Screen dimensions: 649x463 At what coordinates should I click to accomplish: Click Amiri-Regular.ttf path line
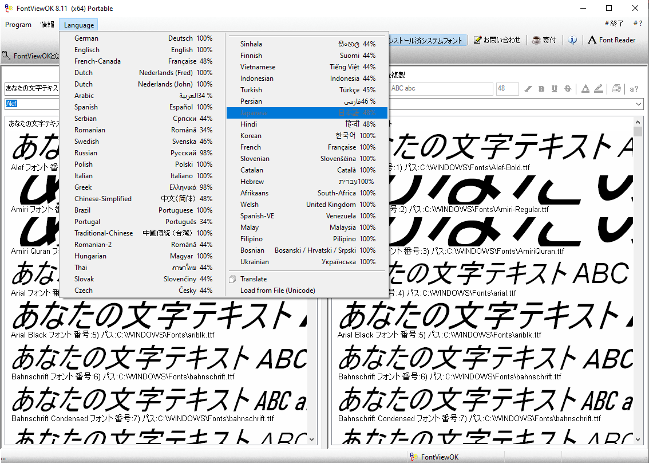point(469,209)
